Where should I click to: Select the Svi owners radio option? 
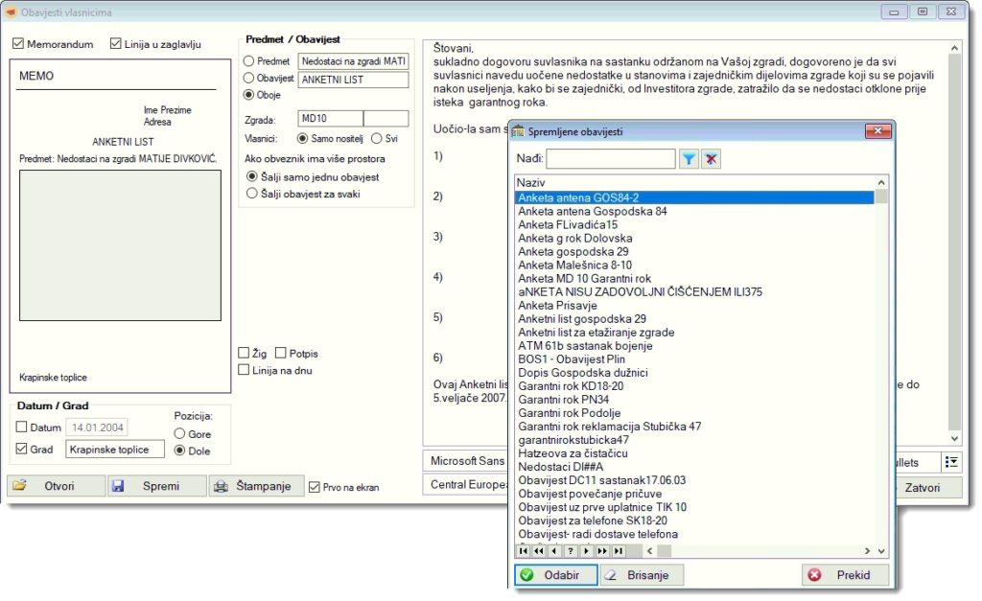(376, 138)
